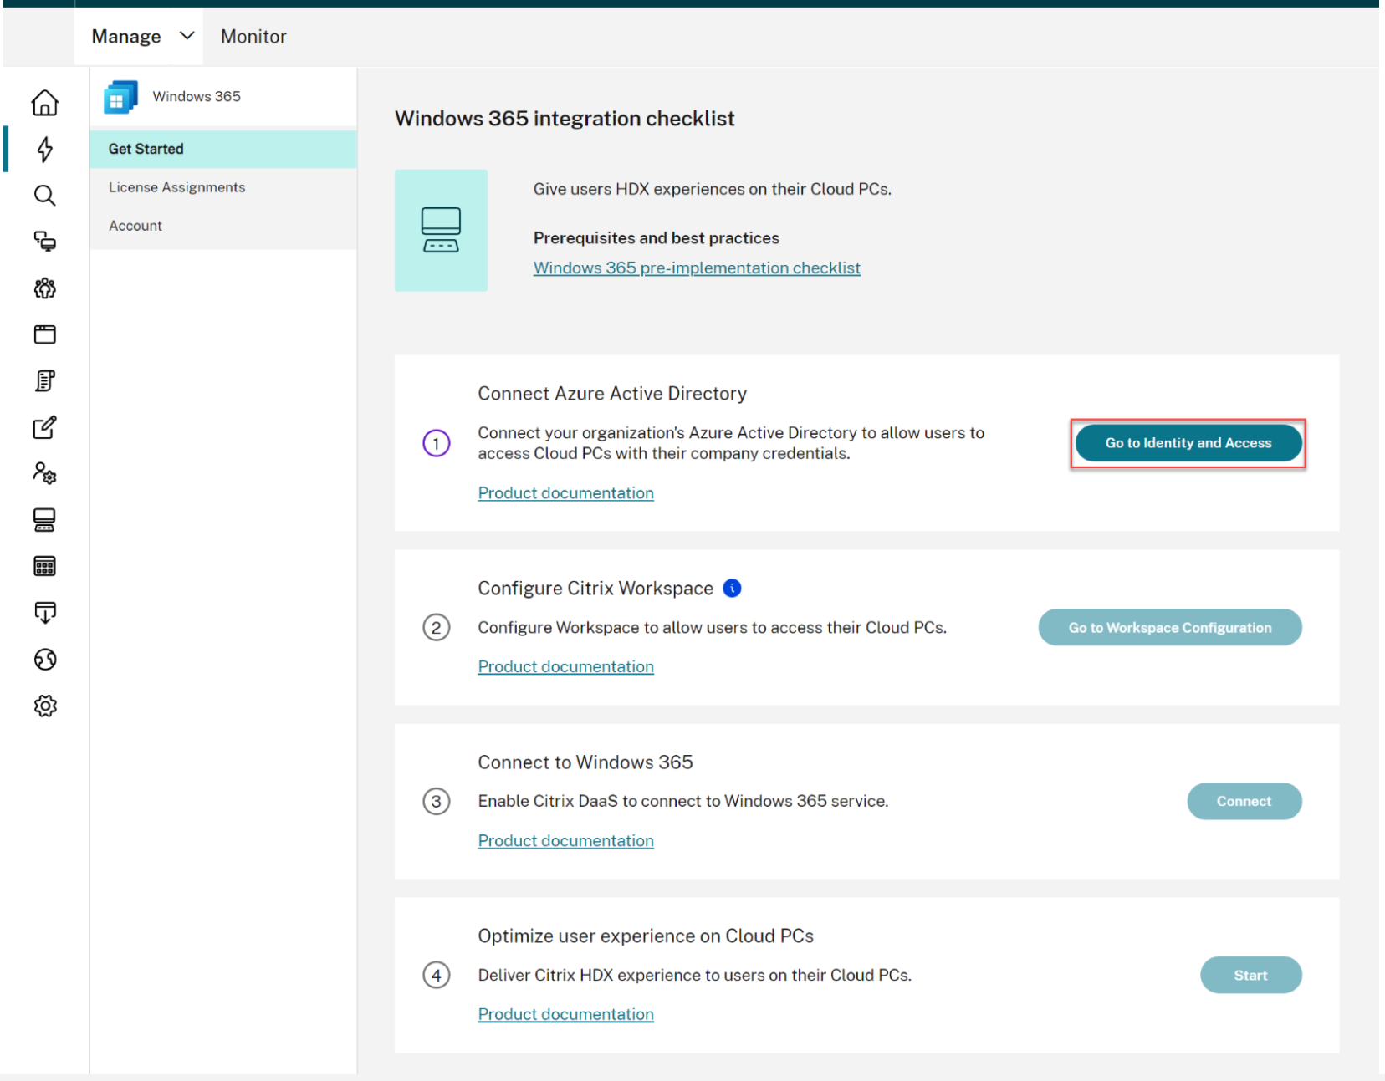Open the user with gear administrators icon
Image resolution: width=1385 pixels, height=1081 pixels.
click(45, 473)
